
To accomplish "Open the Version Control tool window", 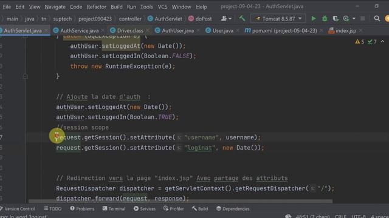I will [18, 209].
